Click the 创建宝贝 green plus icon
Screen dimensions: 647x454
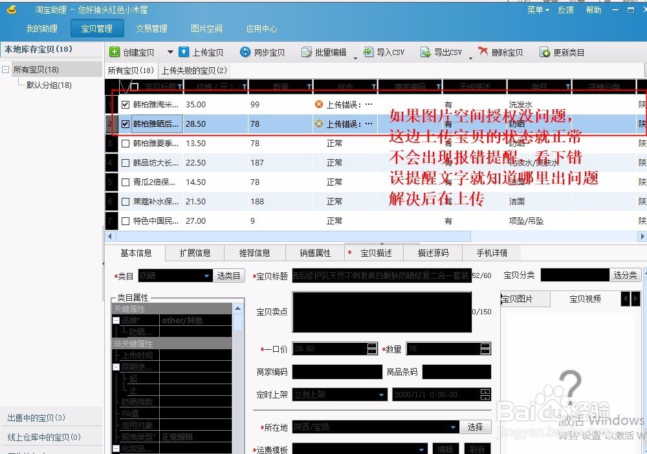click(x=115, y=52)
